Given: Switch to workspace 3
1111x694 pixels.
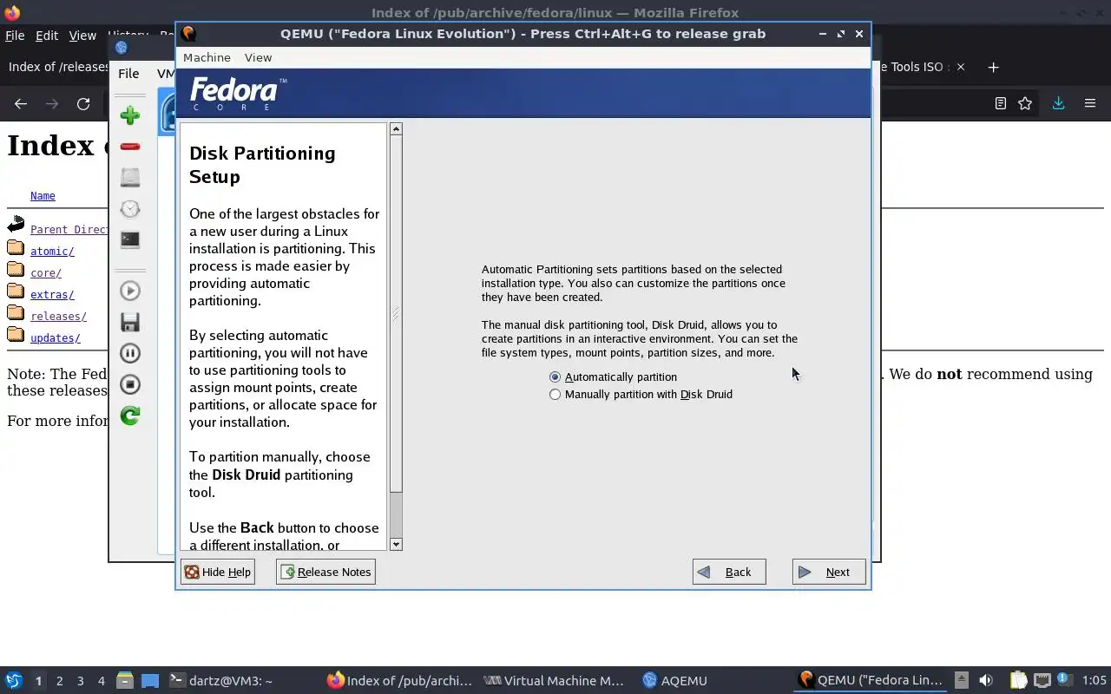Looking at the screenshot, I should pyautogui.click(x=80, y=681).
